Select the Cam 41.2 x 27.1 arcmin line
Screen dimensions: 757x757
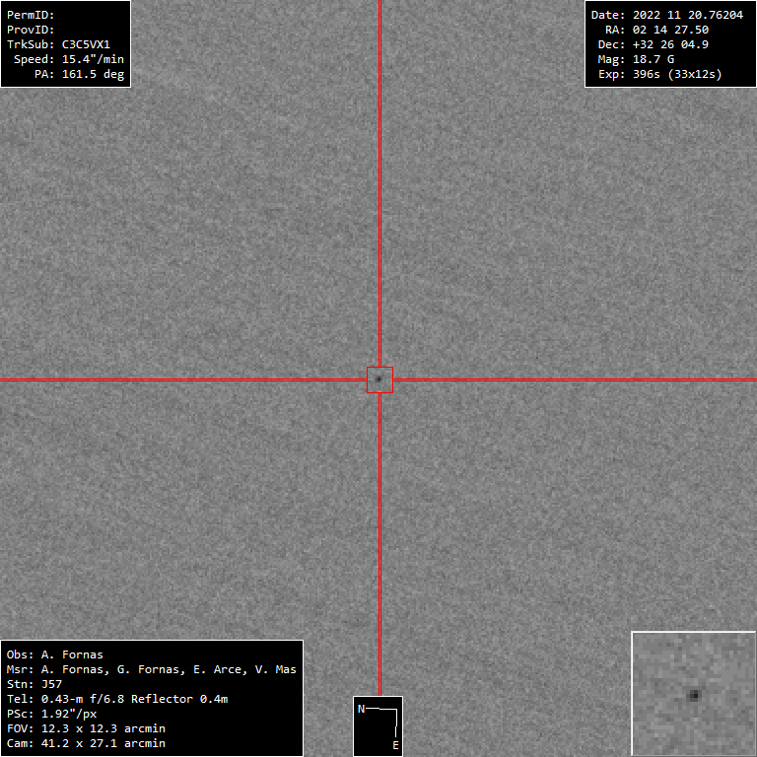click(x=86, y=743)
